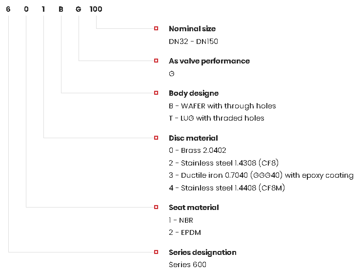This screenshot has height=272, width=362.
Task: Choose "3 - Ductile iron 0.7040" epoxy coating line
Action: pos(261,175)
